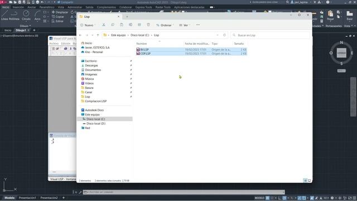Click the Copiar tool in AutoCAD ribbon
This screenshot has width=357, height=201.
[57, 17]
